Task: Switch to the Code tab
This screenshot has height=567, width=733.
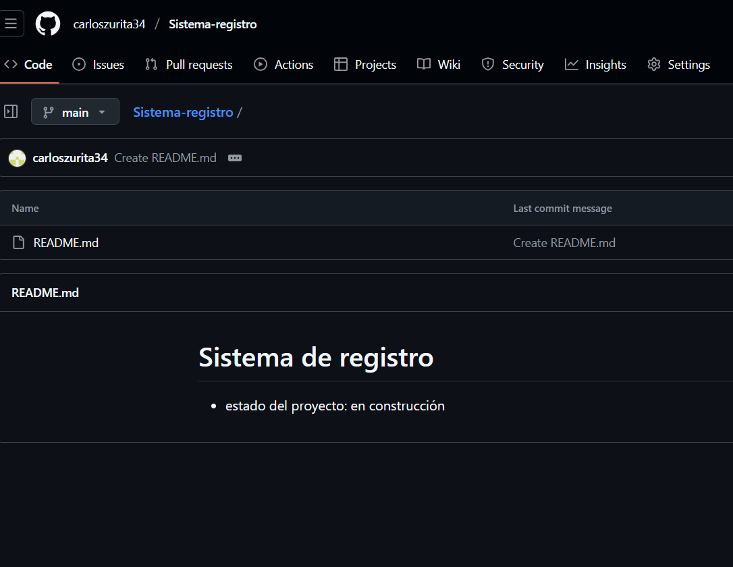Action: 28,65
